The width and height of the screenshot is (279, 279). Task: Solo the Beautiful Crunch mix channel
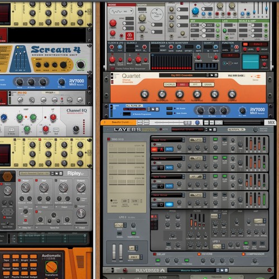[x=146, y=122]
